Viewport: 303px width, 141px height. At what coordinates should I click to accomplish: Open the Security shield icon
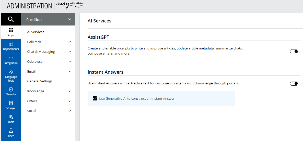pos(11,89)
